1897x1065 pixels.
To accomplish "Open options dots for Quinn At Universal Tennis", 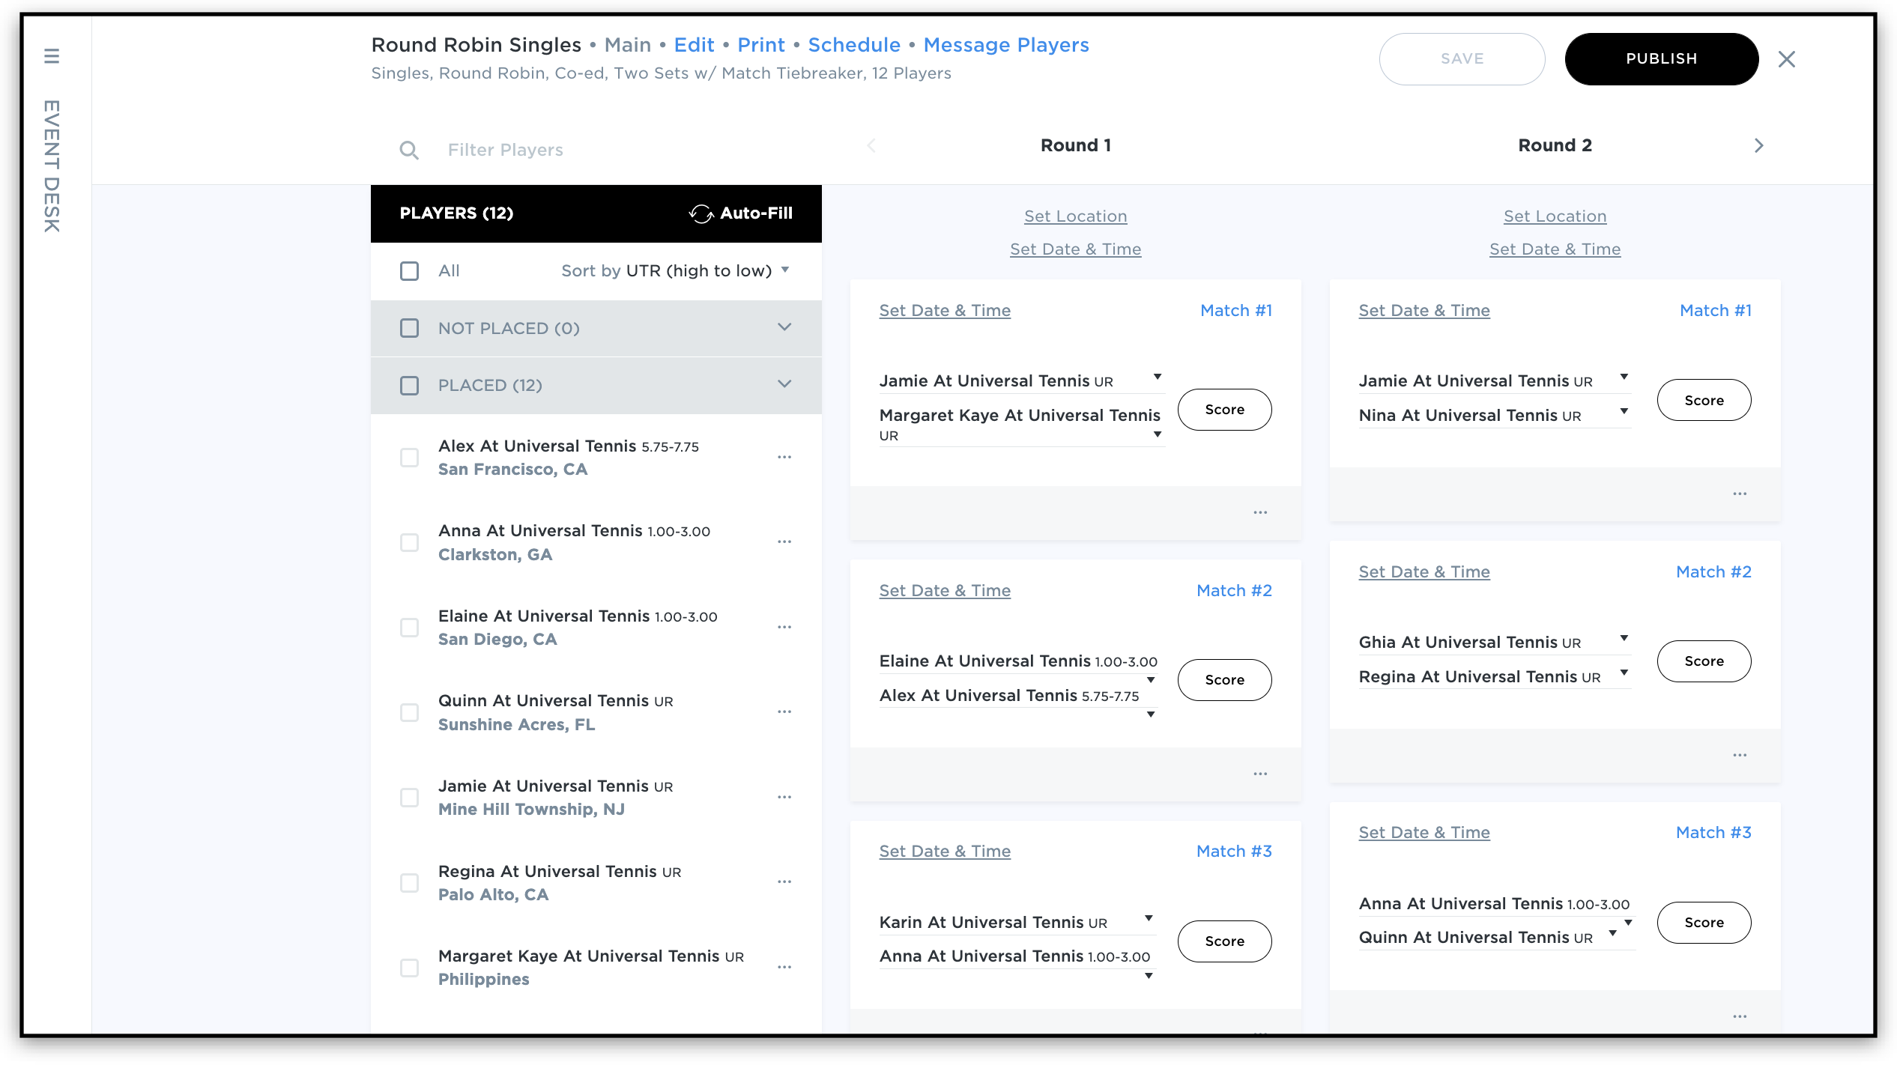I will [784, 711].
